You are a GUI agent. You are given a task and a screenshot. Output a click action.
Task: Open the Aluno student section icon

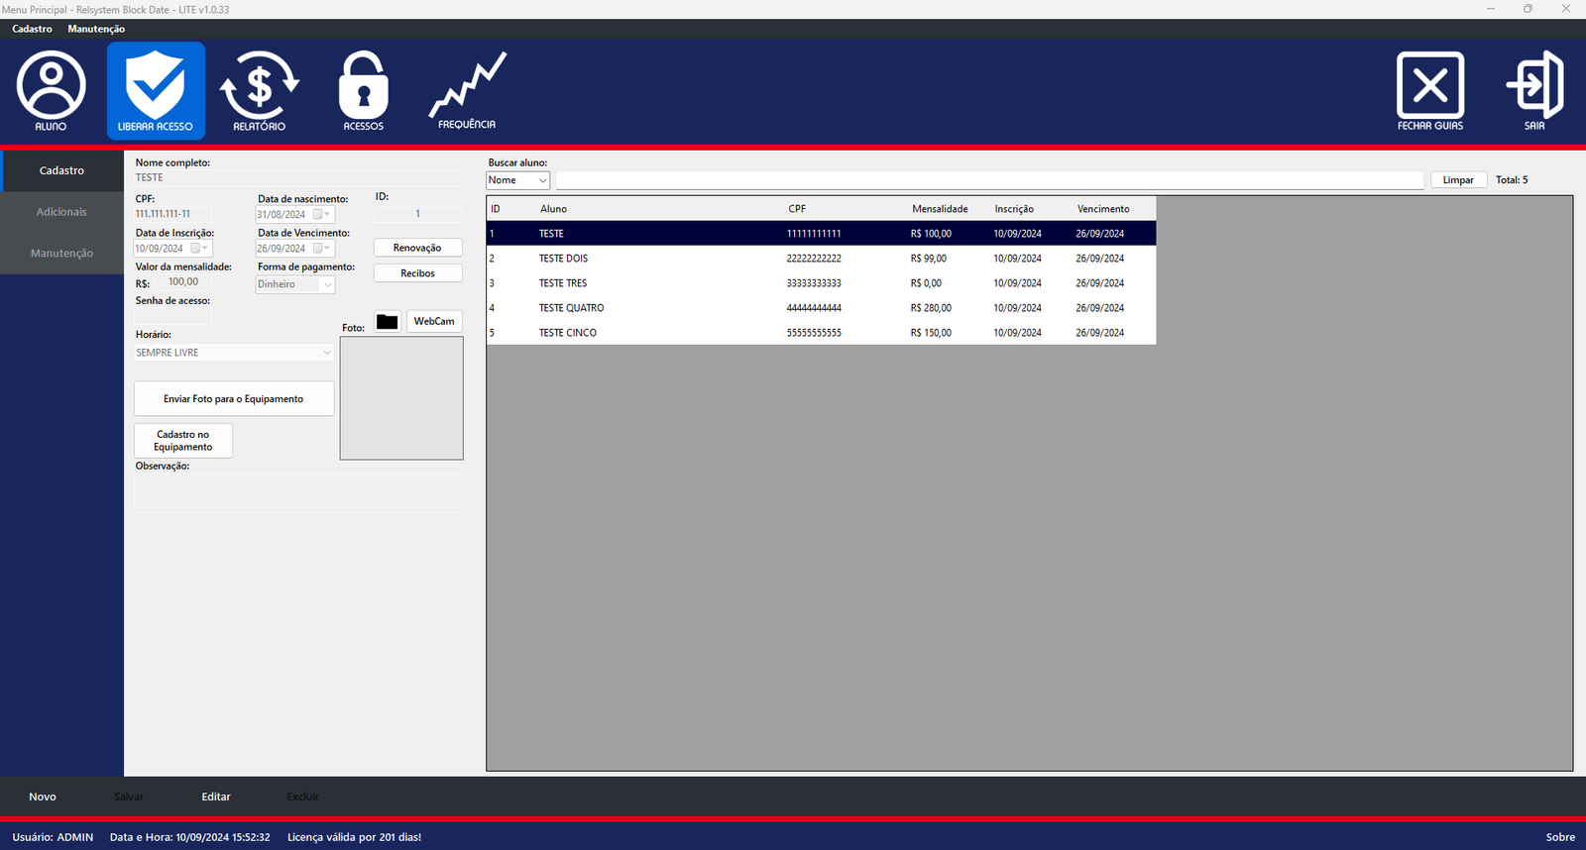[x=52, y=91]
